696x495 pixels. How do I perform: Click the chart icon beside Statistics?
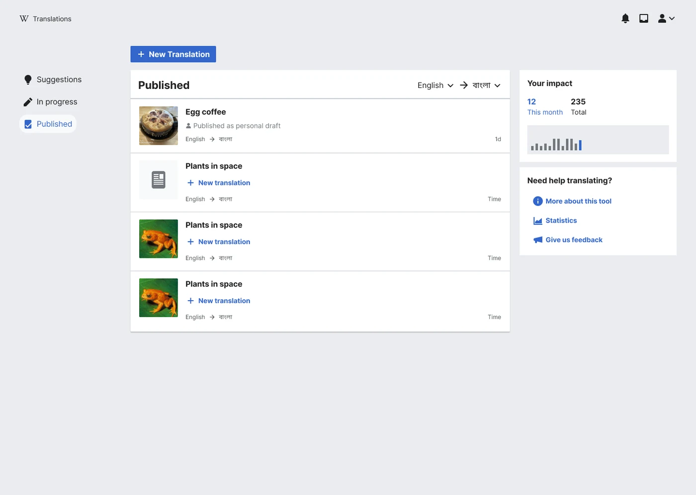[x=538, y=221]
